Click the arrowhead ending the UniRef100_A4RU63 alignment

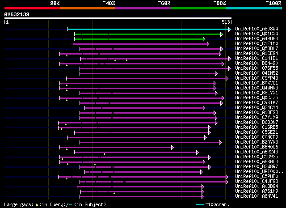click(204, 39)
